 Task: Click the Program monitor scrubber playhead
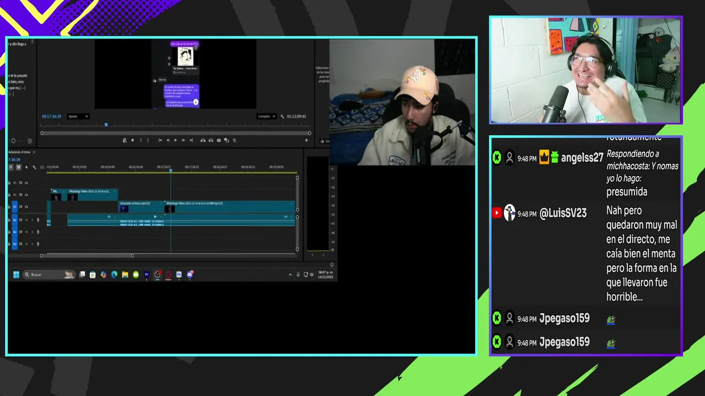[x=106, y=125]
